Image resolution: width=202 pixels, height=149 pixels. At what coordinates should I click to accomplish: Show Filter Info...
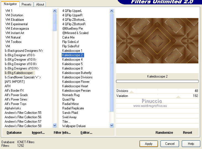pyautogui.click(x=62, y=132)
